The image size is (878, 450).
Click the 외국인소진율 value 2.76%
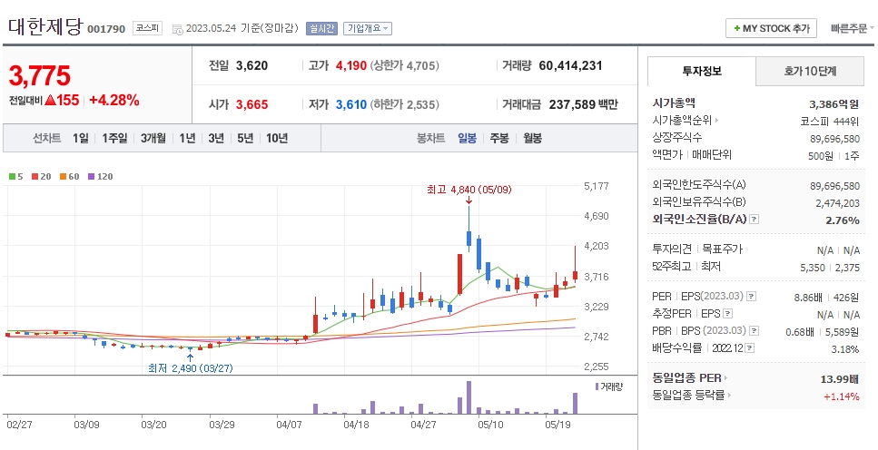843,220
